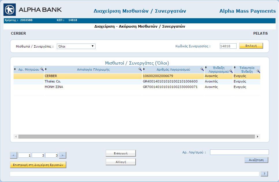Click search icon in Αριθμός Λογαριασμού column
Screen dimensions: 279x182
coord(202,70)
